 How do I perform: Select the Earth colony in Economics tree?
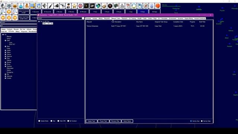click(x=48, y=23)
